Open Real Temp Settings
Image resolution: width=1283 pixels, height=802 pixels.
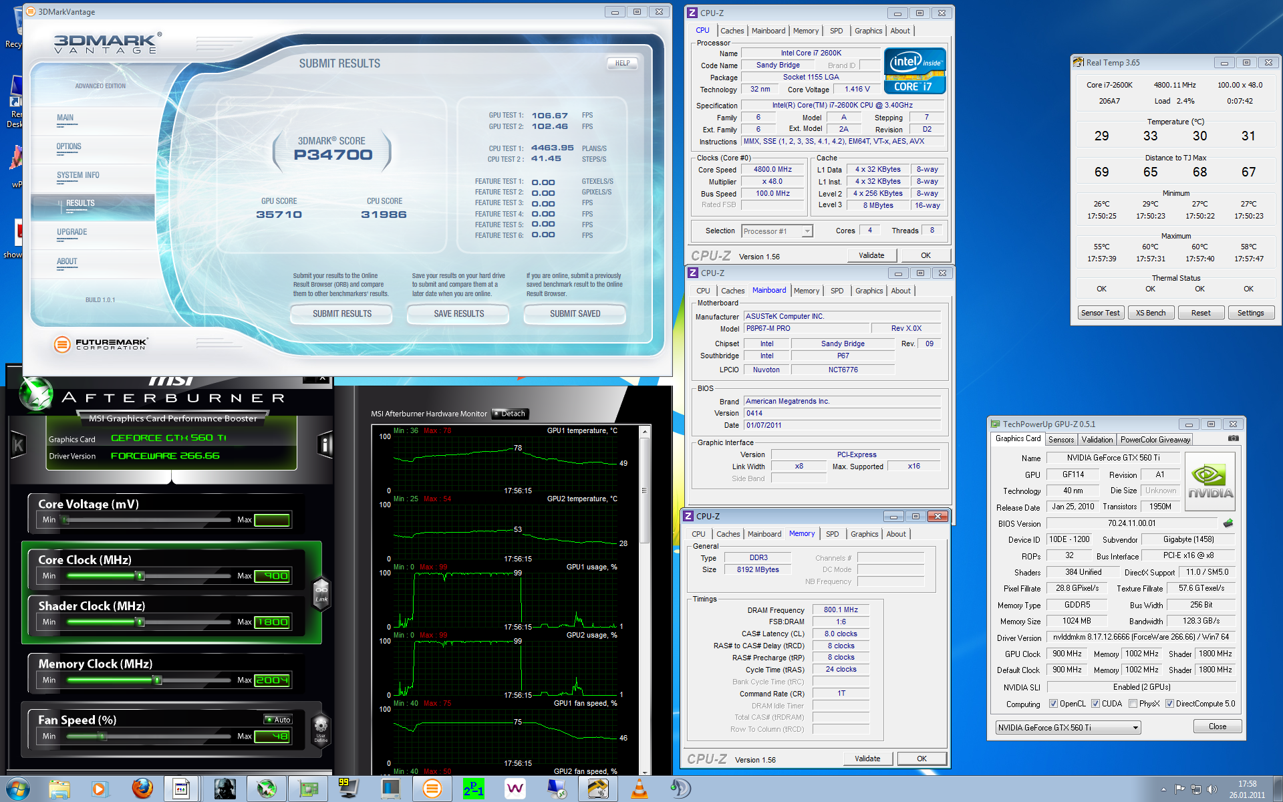(1250, 313)
